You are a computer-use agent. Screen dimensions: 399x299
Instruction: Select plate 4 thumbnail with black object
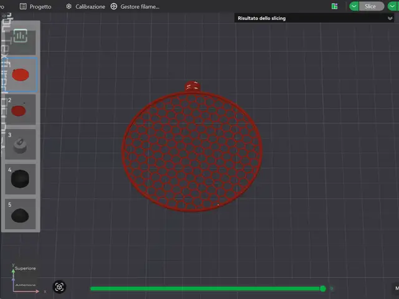(x=21, y=179)
